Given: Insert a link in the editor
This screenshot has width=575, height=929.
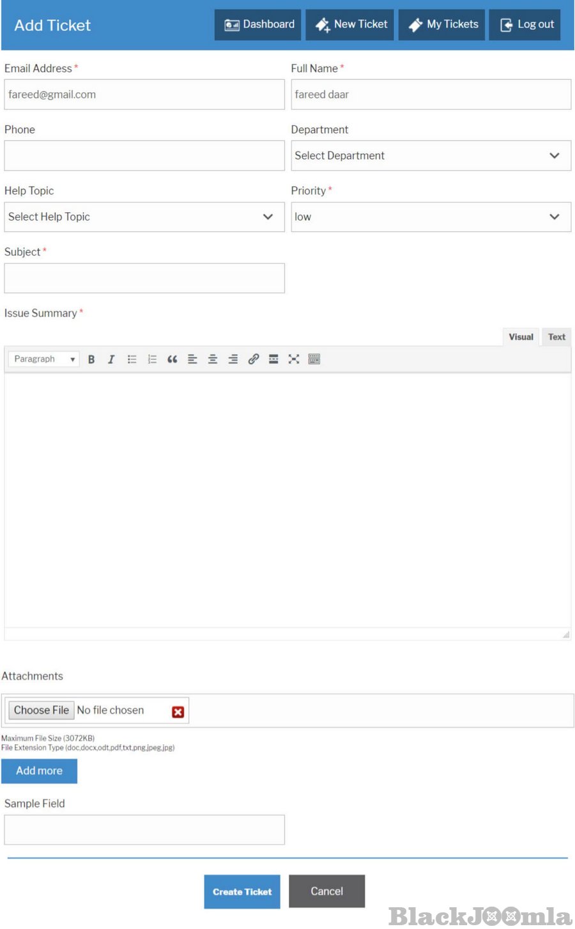Looking at the screenshot, I should (254, 359).
